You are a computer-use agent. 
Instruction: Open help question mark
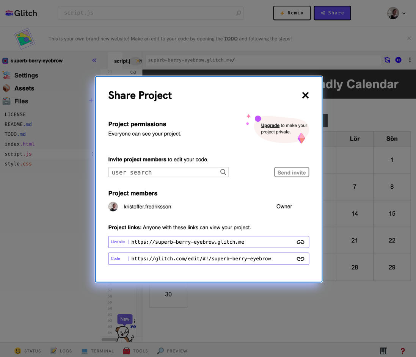[402, 351]
